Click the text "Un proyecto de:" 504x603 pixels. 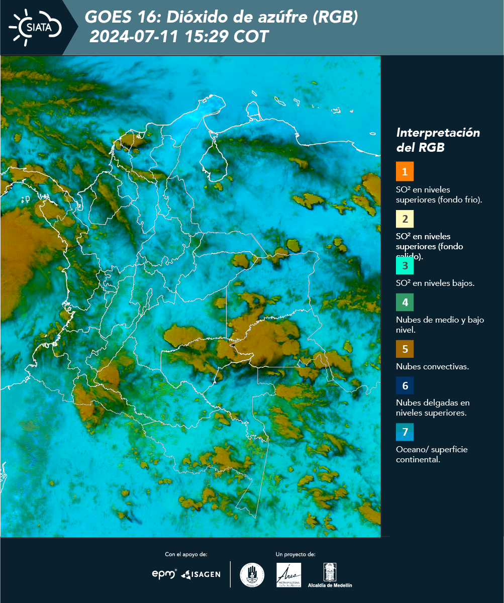tap(295, 554)
